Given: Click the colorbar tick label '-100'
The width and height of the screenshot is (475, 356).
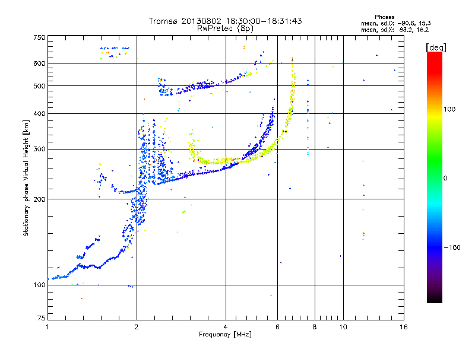Looking at the screenshot, I should point(452,247).
